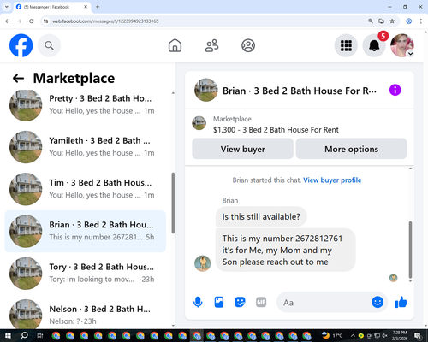Open the Windows notification center icon
This screenshot has height=342, width=428.
[x=418, y=335]
